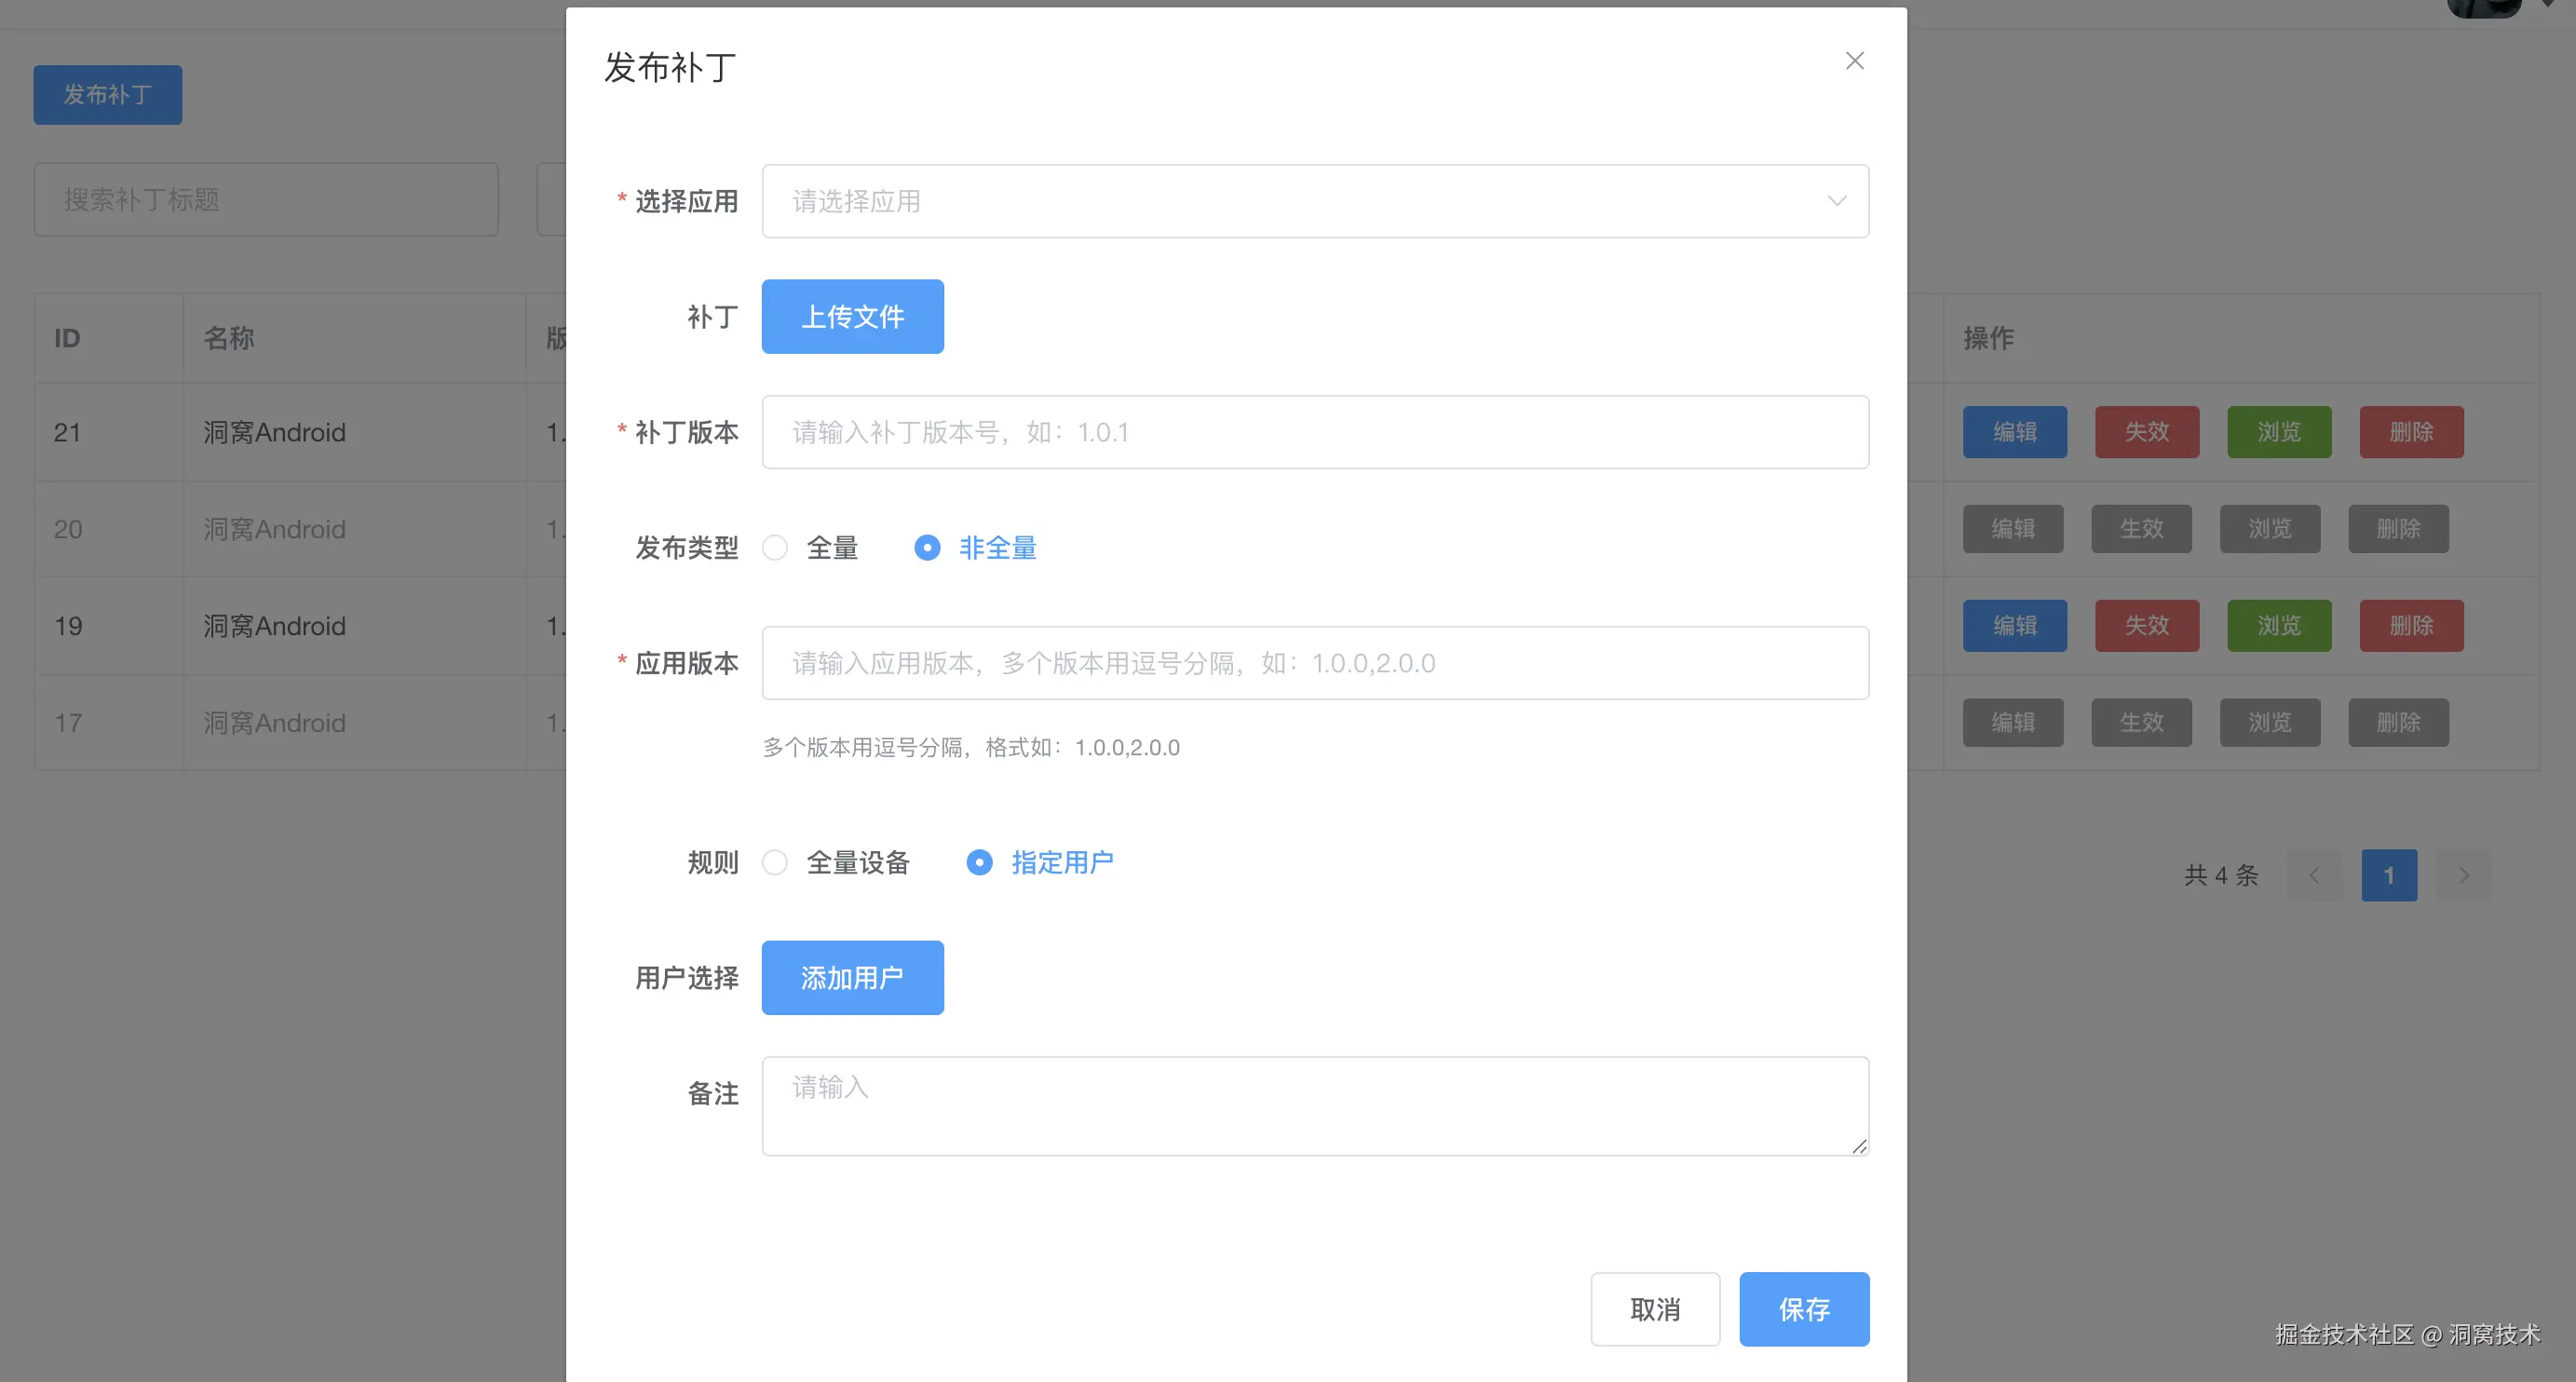Go to previous page with left chevron
Viewport: 2576px width, 1382px height.
pos(2314,875)
